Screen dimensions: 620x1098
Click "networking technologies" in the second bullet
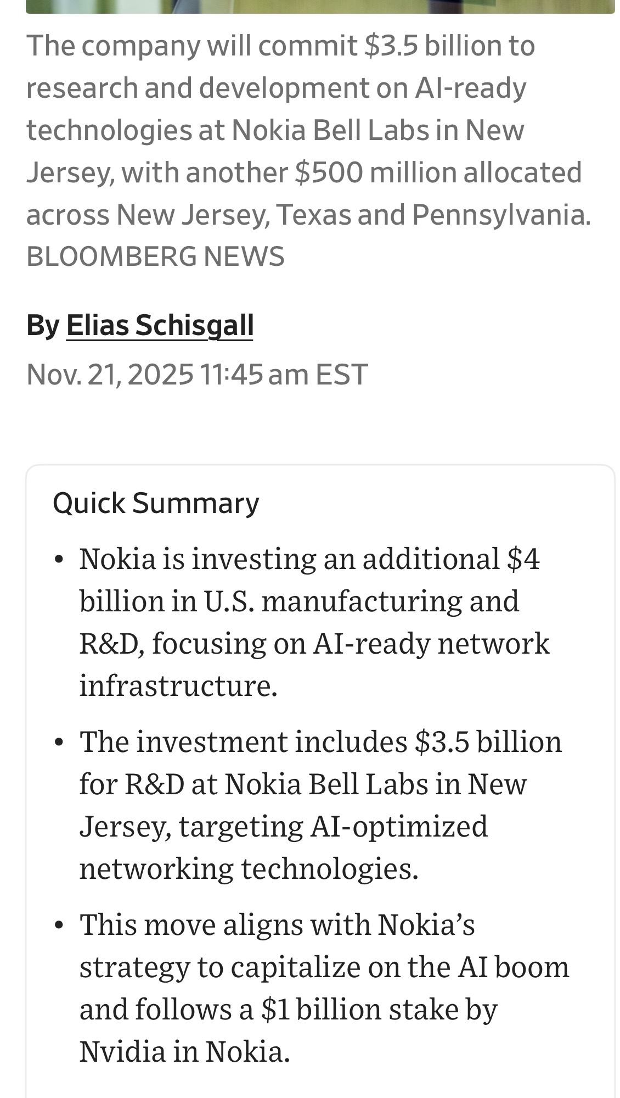[249, 868]
